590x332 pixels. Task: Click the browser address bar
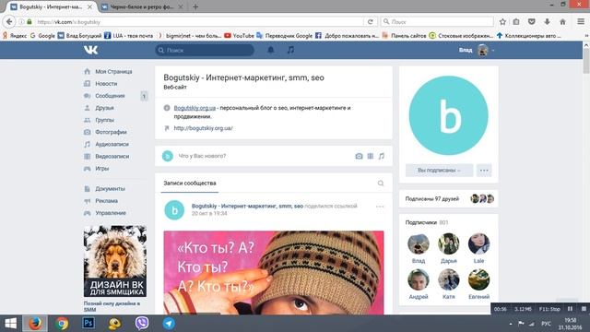pyautogui.click(x=199, y=22)
